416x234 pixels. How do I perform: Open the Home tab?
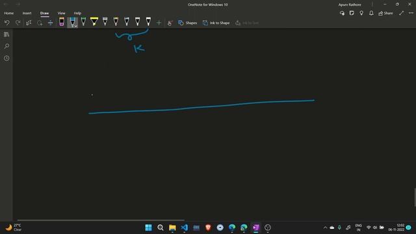(8, 13)
